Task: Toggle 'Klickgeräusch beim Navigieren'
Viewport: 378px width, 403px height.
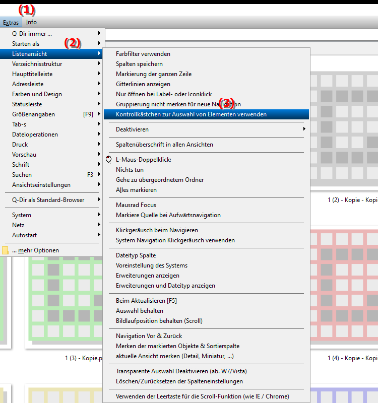Action: (206, 230)
